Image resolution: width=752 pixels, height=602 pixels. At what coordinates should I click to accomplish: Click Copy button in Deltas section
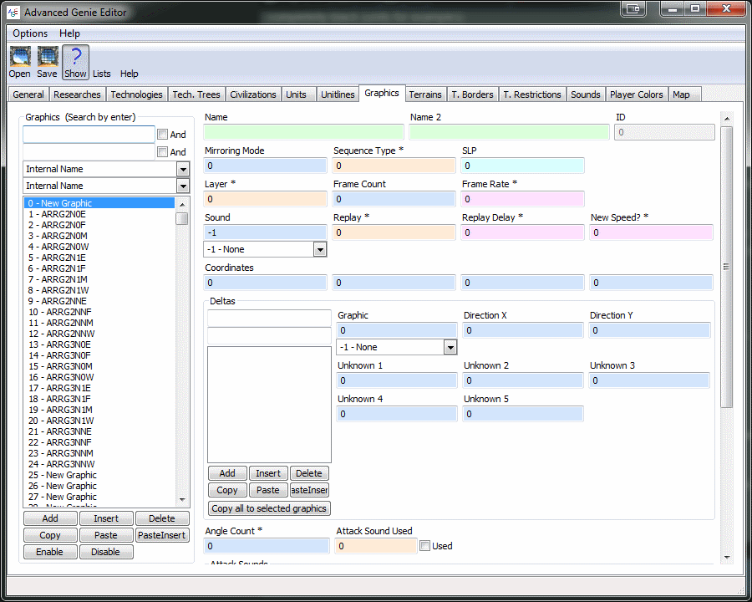227,490
